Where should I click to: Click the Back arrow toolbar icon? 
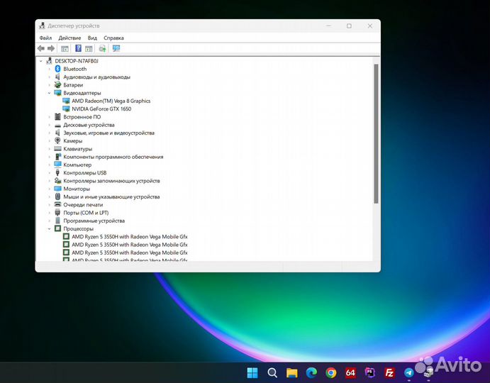pos(41,48)
